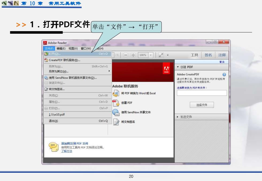The image size is (262, 181).
Task: Open the help icon beside Adobe CreatePDF
Action: pos(224,74)
